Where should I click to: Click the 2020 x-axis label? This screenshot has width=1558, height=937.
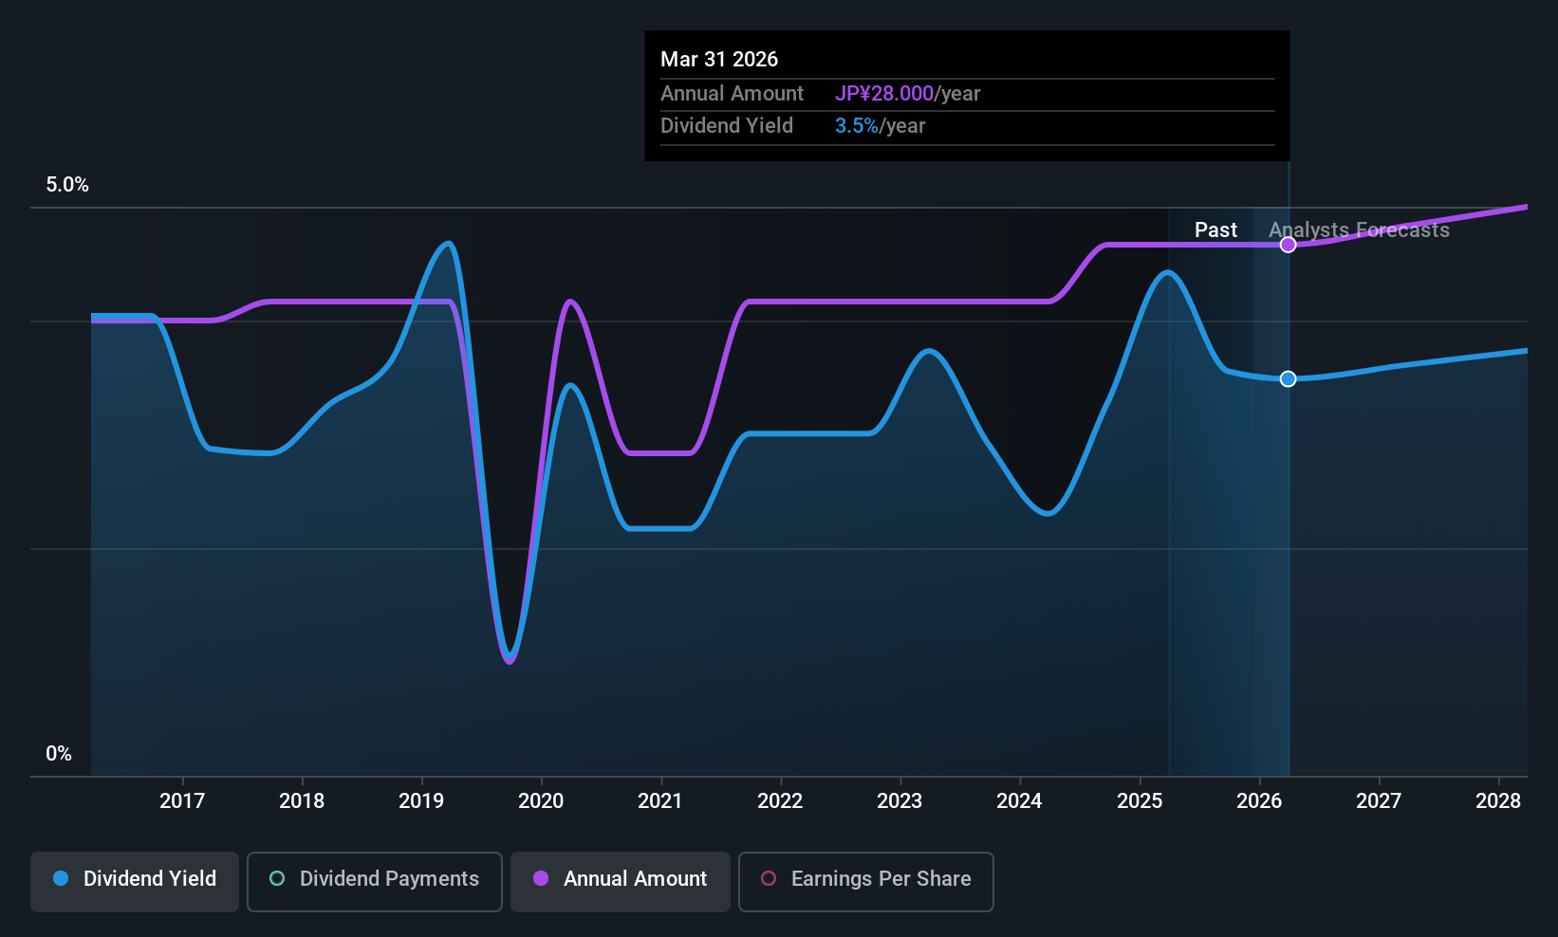pyautogui.click(x=541, y=801)
